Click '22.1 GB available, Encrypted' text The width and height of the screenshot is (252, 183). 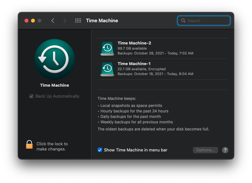[142, 69]
